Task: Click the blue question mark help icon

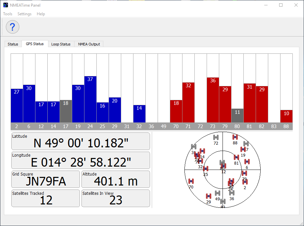Action: pyautogui.click(x=13, y=27)
